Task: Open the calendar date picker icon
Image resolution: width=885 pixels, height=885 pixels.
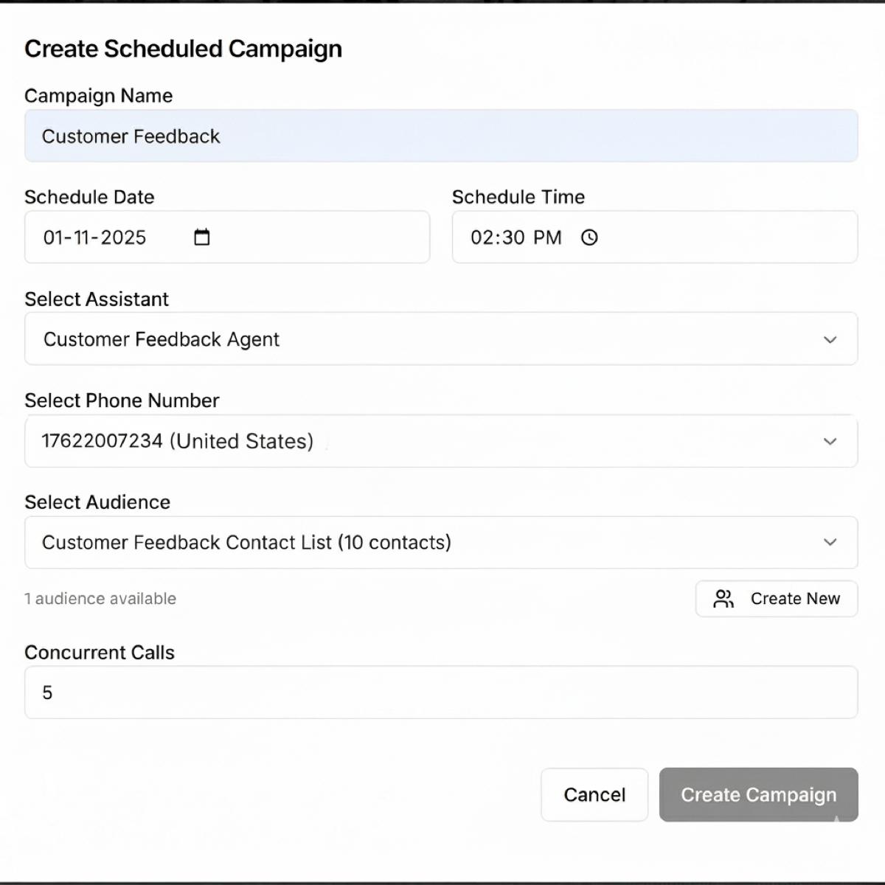Action: 201,237
